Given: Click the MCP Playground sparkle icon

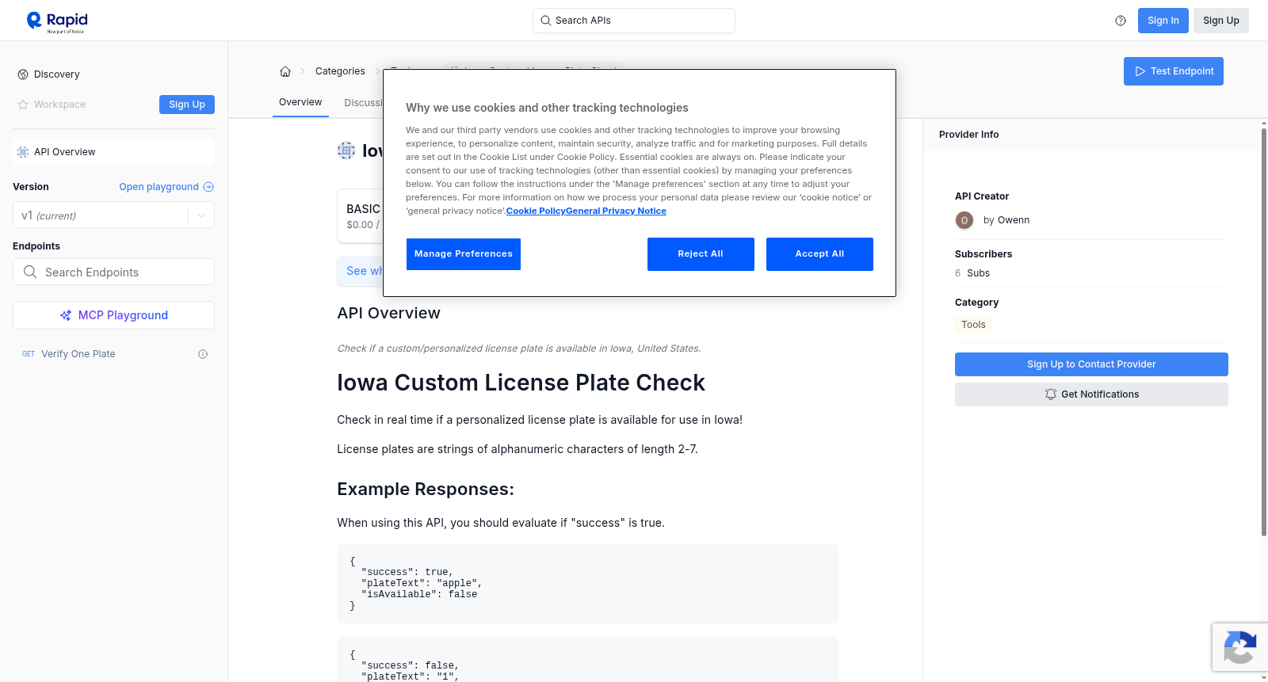Looking at the screenshot, I should pyautogui.click(x=66, y=315).
